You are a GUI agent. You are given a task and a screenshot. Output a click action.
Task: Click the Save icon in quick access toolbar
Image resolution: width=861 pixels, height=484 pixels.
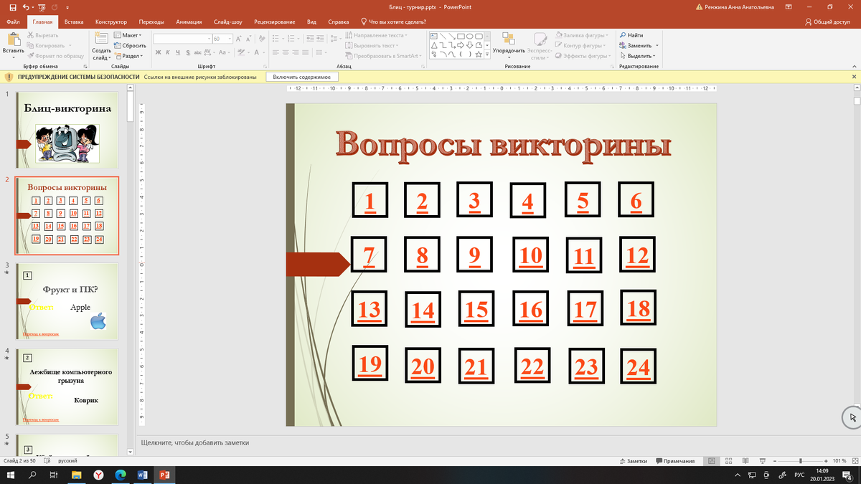[14, 7]
